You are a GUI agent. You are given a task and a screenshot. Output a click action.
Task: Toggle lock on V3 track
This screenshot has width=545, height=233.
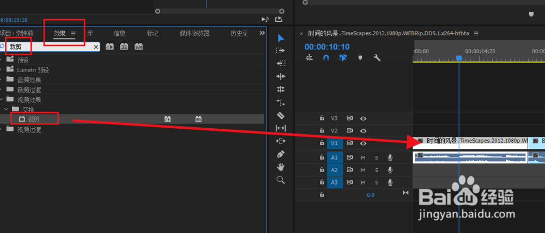click(322, 118)
